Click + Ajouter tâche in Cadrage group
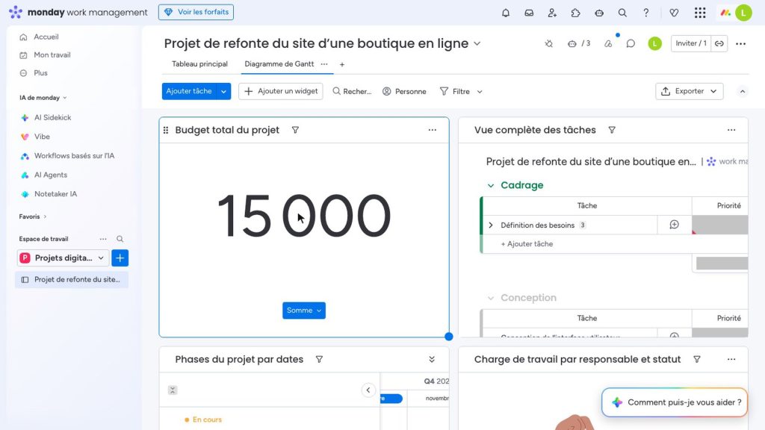The width and height of the screenshot is (765, 430). point(527,244)
